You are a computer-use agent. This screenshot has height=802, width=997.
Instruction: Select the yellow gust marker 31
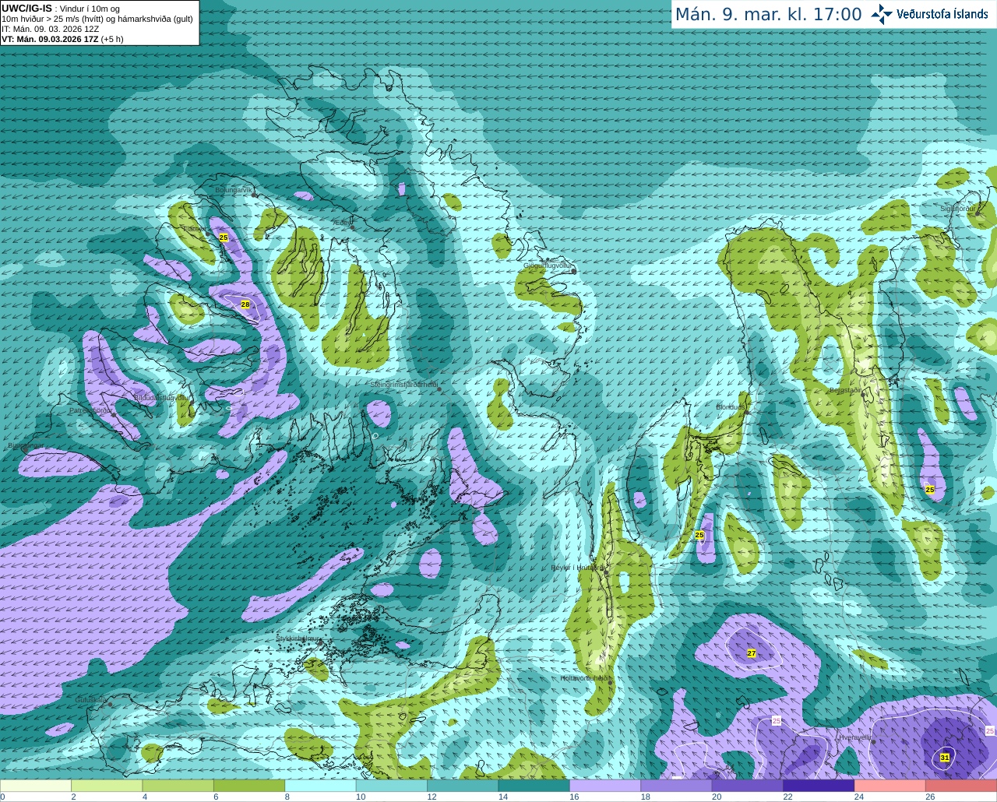point(945,758)
